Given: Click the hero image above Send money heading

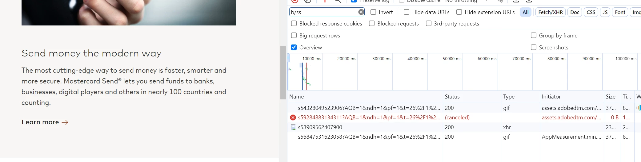Looking at the screenshot, I should coord(129,13).
